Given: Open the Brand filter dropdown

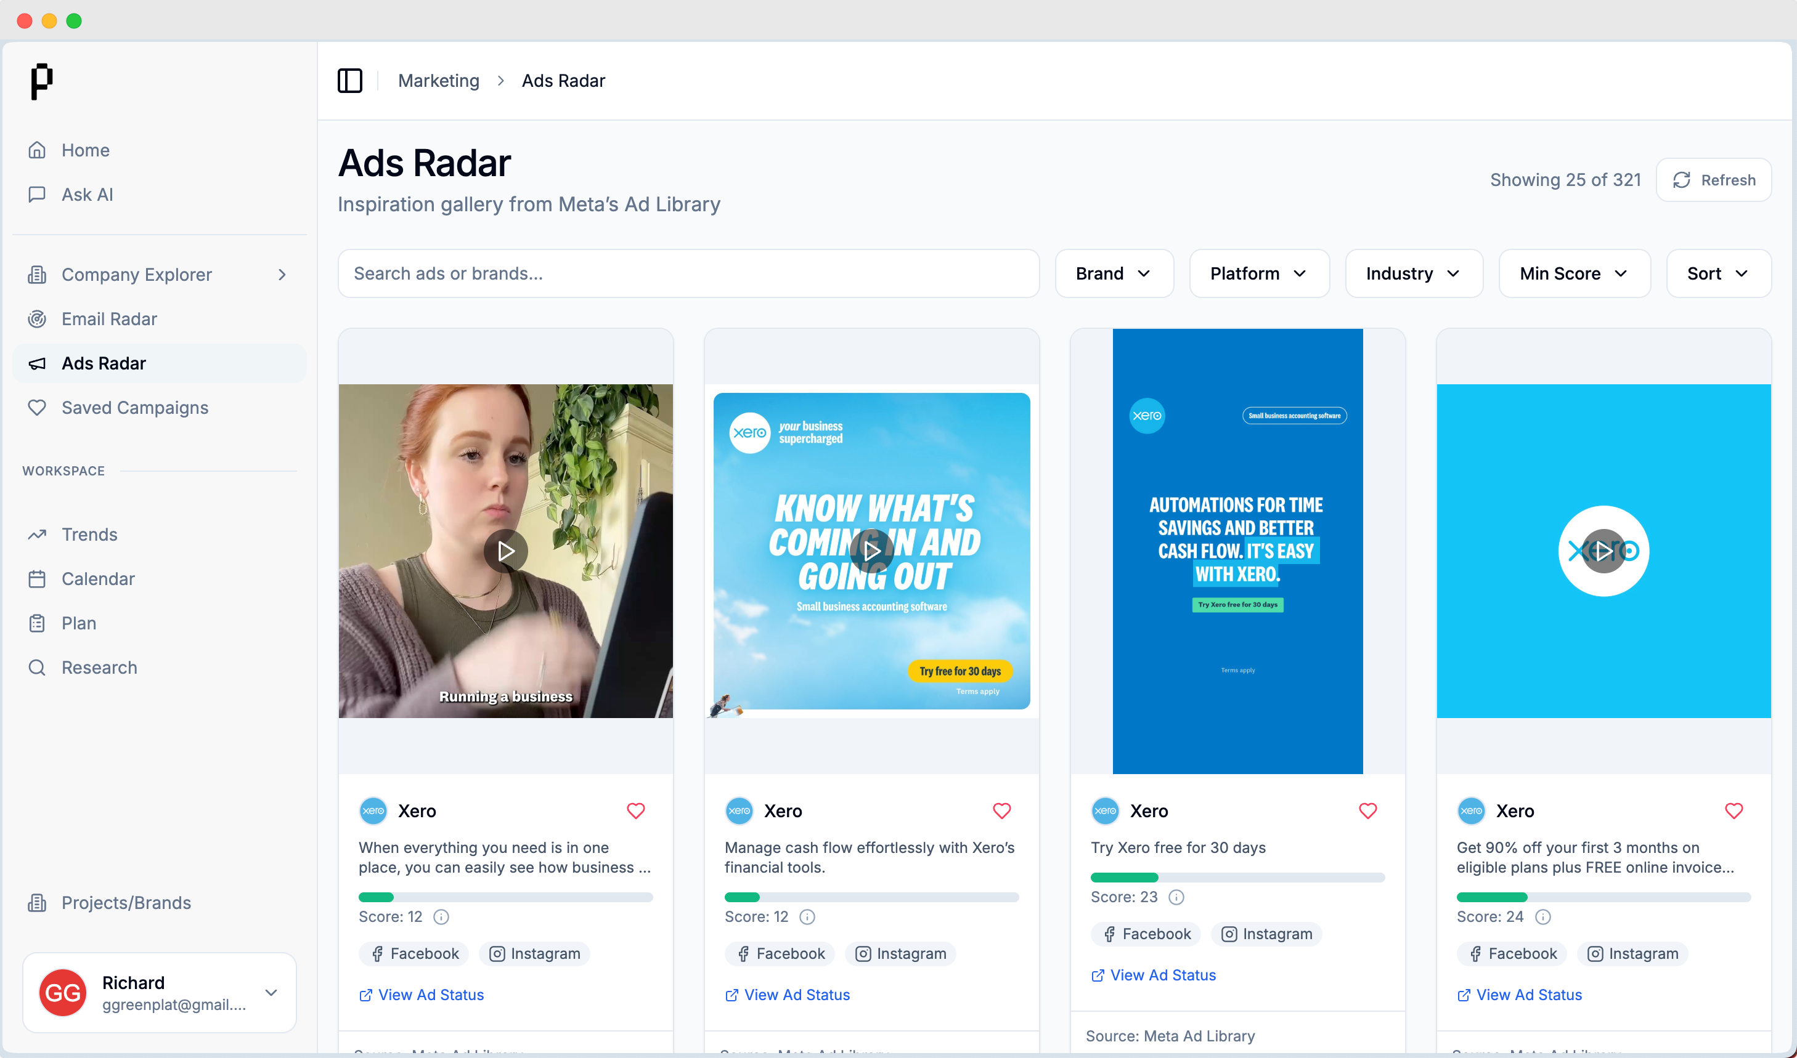Looking at the screenshot, I should pyautogui.click(x=1114, y=273).
